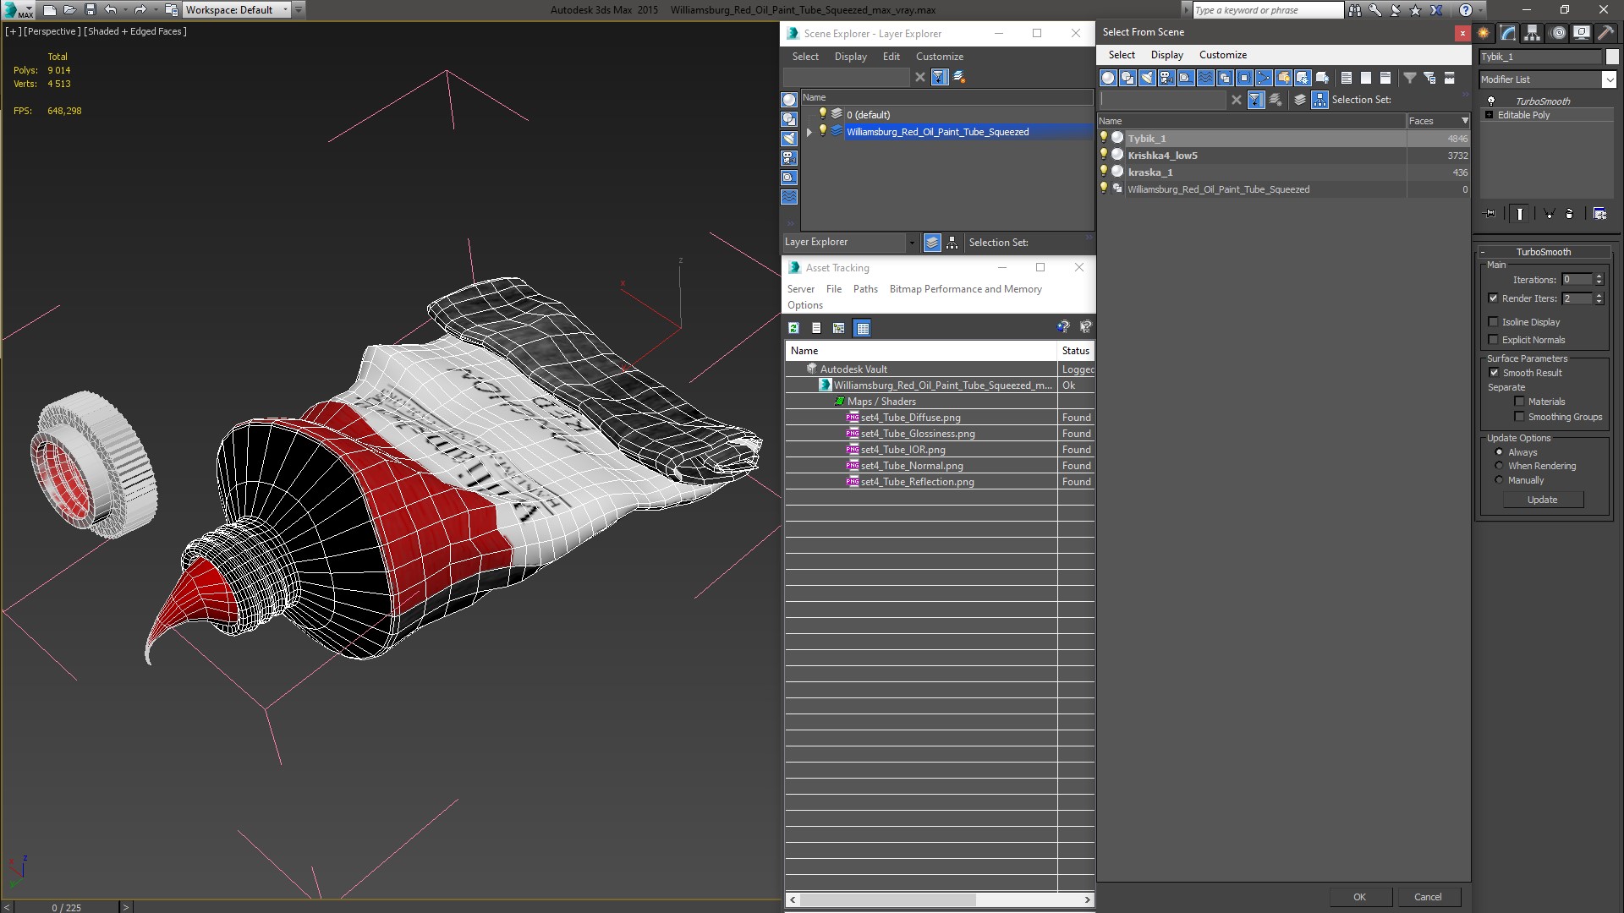
Task: Switch Asset Tracking to tree view icon
Action: point(838,328)
